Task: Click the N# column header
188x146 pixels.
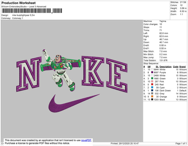Action: tap(149, 67)
